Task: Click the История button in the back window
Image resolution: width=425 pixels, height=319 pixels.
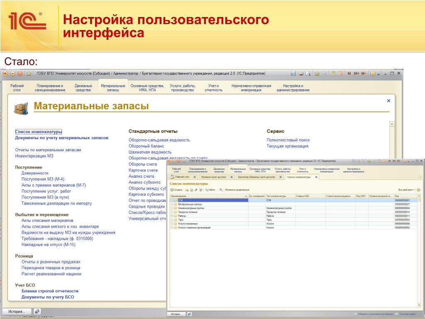Action: [x=17, y=312]
